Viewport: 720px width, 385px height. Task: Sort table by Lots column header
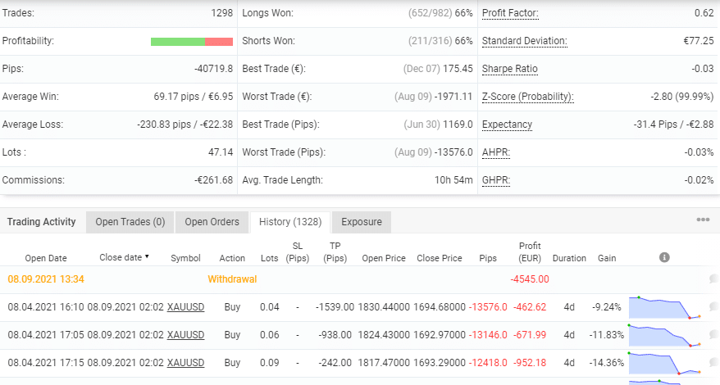[269, 258]
